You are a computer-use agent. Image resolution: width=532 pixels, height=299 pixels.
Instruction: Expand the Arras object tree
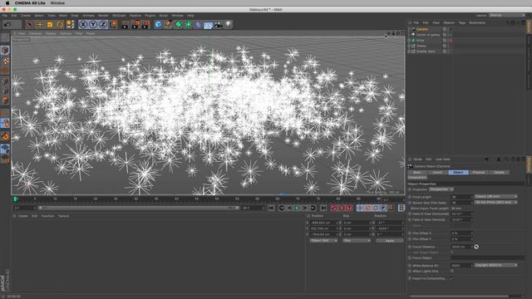click(x=409, y=41)
